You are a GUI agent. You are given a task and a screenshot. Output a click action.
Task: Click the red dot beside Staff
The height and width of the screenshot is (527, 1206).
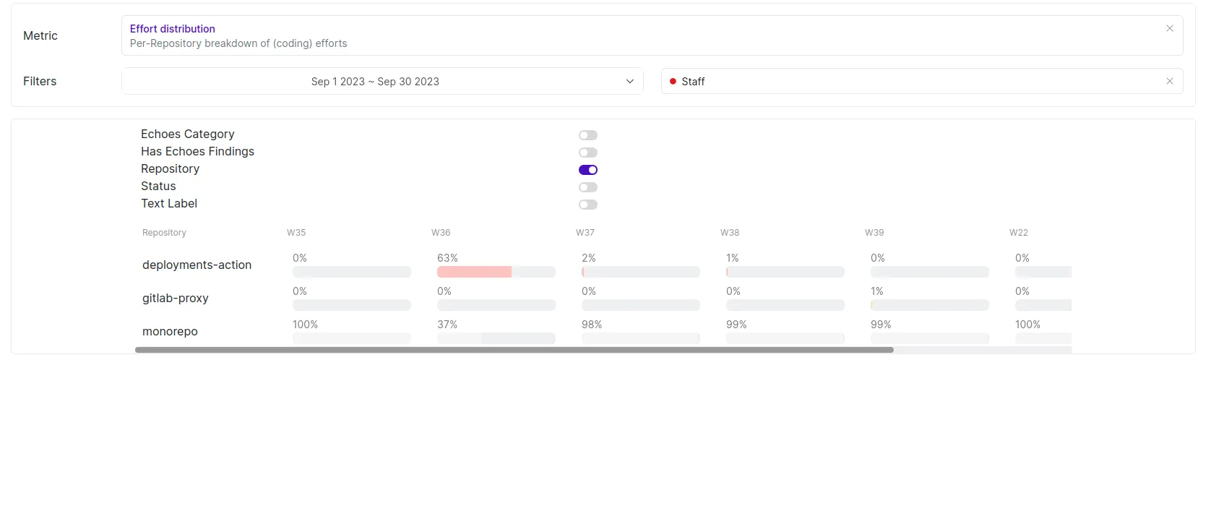673,82
